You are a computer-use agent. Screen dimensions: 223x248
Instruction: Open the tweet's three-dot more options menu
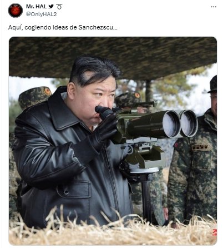tap(214, 7)
